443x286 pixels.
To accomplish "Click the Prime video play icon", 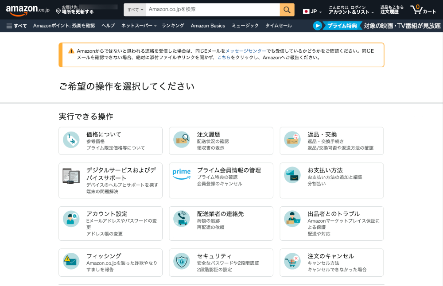I will [x=318, y=26].
